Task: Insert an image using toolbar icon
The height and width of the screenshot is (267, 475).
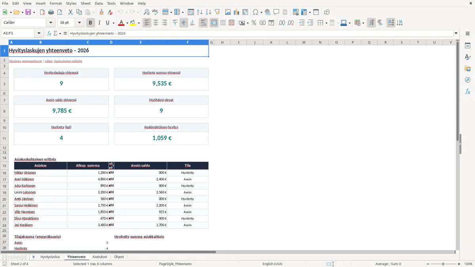Action: (228, 12)
